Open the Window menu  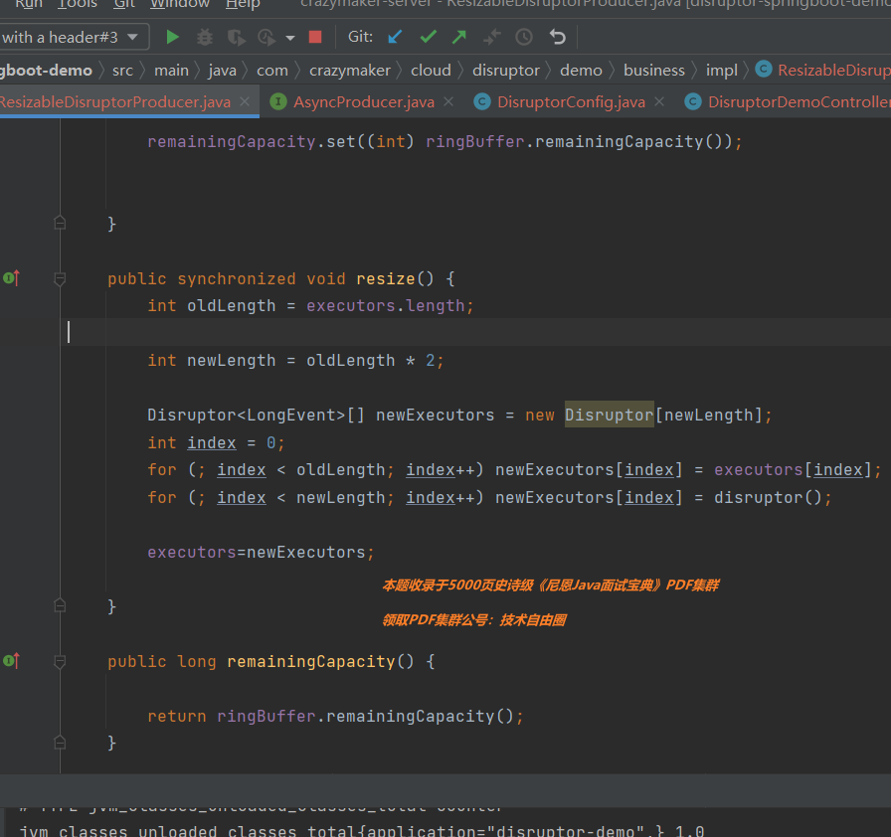(180, 4)
